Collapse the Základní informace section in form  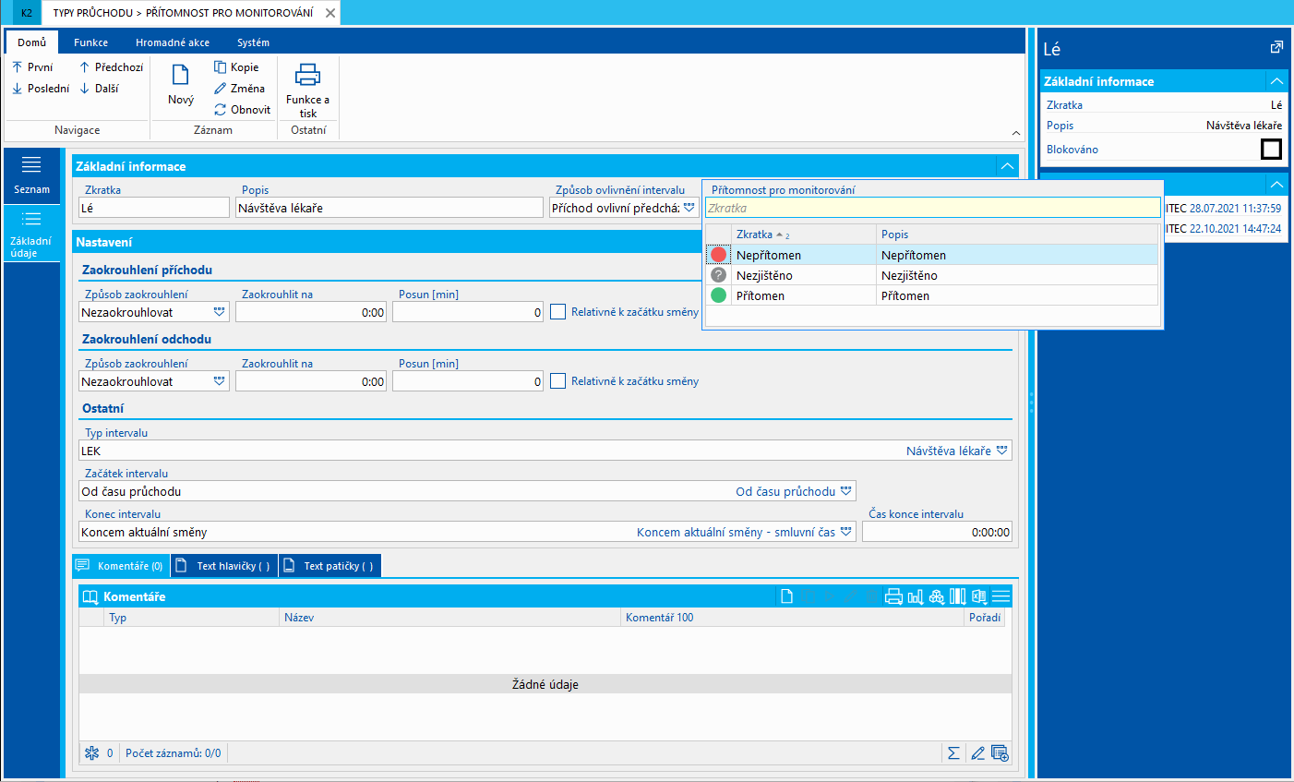(1007, 166)
